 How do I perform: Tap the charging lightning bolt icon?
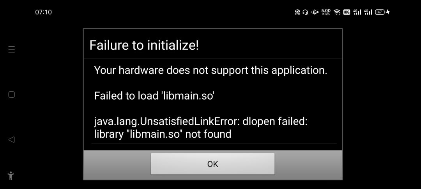tap(388, 12)
